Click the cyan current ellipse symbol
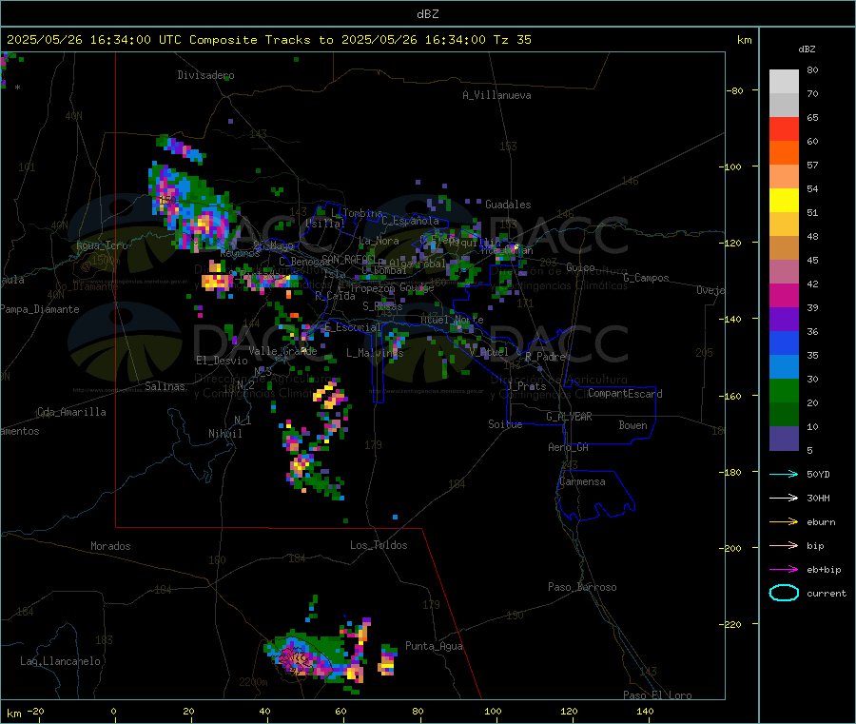The image size is (856, 724). tap(784, 593)
